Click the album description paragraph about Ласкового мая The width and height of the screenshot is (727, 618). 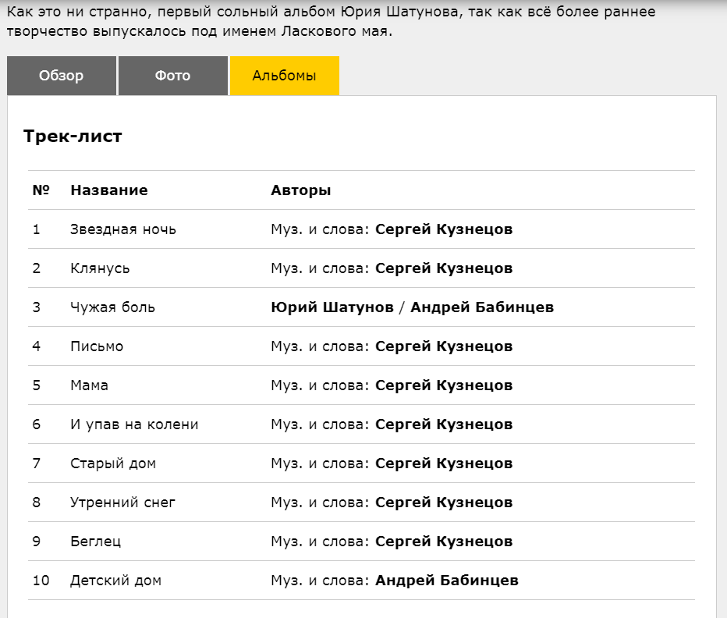(x=331, y=21)
